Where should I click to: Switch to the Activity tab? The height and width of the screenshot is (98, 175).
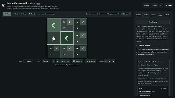pos(167,15)
